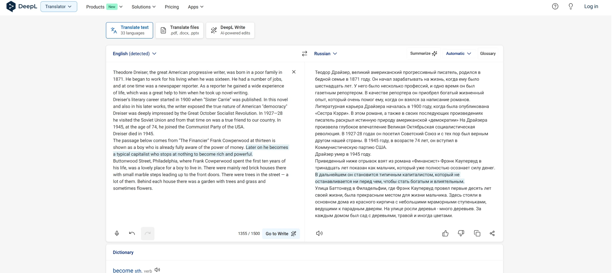Listen to Russian translation speaker icon
The height and width of the screenshot is (273, 613).
coord(319,234)
